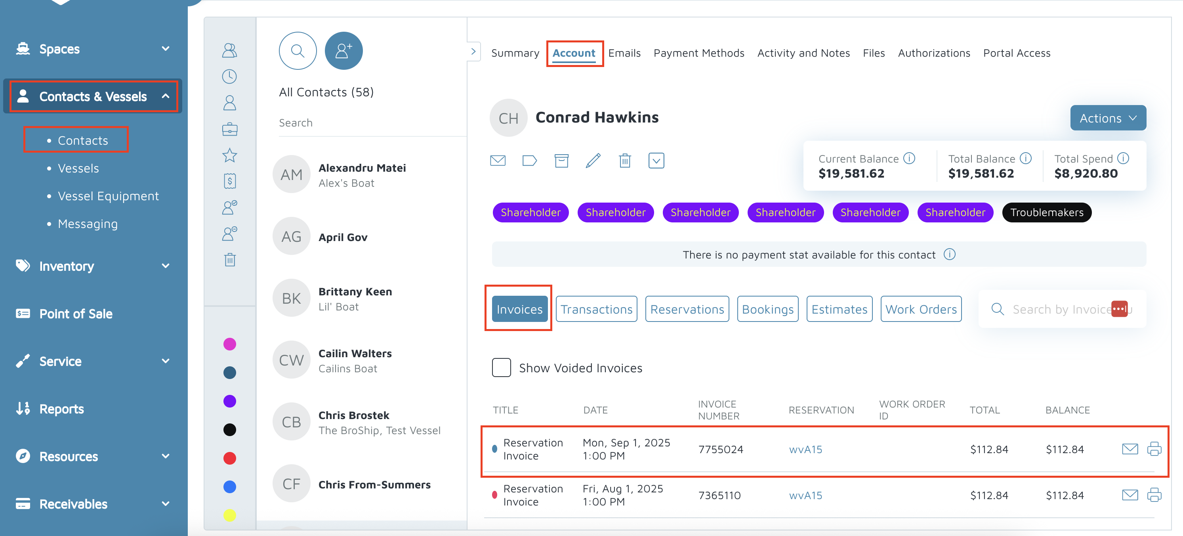Print invoice 7365110 with printer icon
1183x536 pixels.
(1154, 495)
